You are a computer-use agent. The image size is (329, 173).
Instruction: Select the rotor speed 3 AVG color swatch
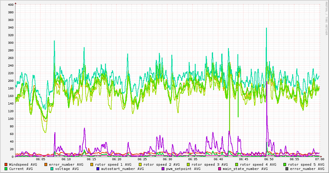[x=188, y=164]
